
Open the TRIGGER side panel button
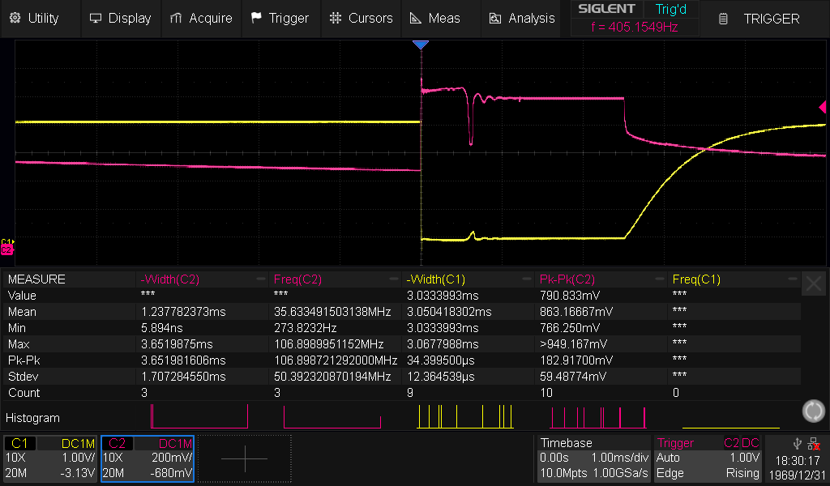(x=760, y=19)
